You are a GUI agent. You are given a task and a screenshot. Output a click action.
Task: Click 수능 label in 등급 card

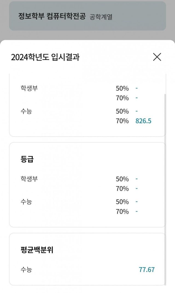tap(26, 202)
